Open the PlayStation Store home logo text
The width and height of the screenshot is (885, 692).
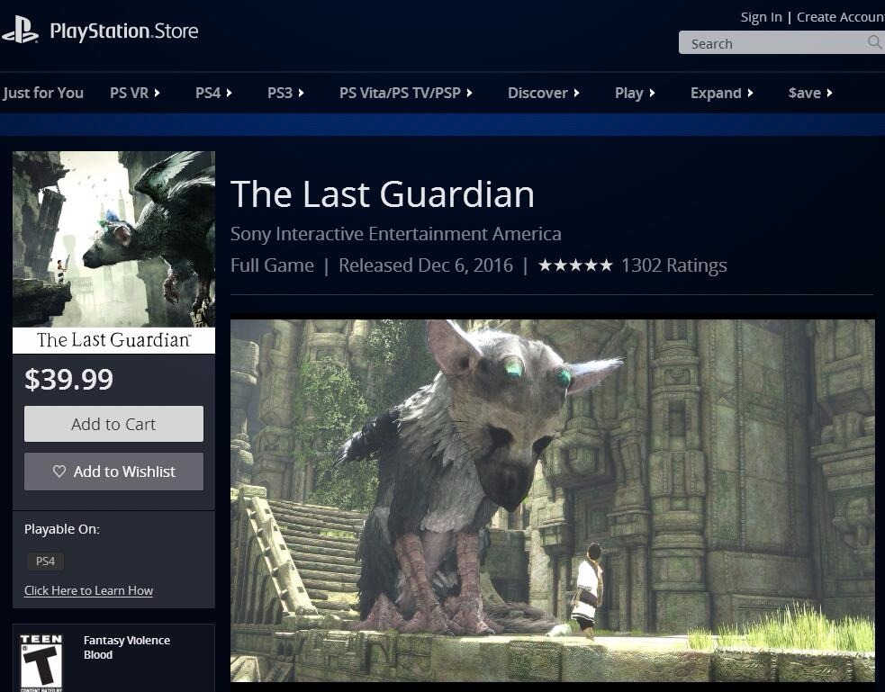(124, 31)
